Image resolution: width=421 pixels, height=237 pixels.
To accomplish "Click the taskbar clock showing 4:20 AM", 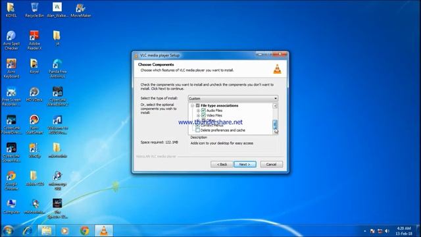I will [404, 231].
